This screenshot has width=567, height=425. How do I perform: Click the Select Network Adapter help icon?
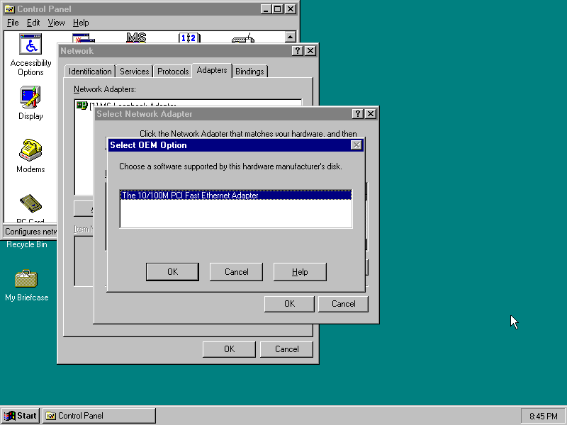tap(357, 113)
